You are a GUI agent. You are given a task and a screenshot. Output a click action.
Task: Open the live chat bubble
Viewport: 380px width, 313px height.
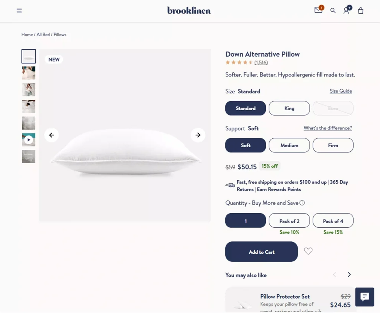coord(364,297)
